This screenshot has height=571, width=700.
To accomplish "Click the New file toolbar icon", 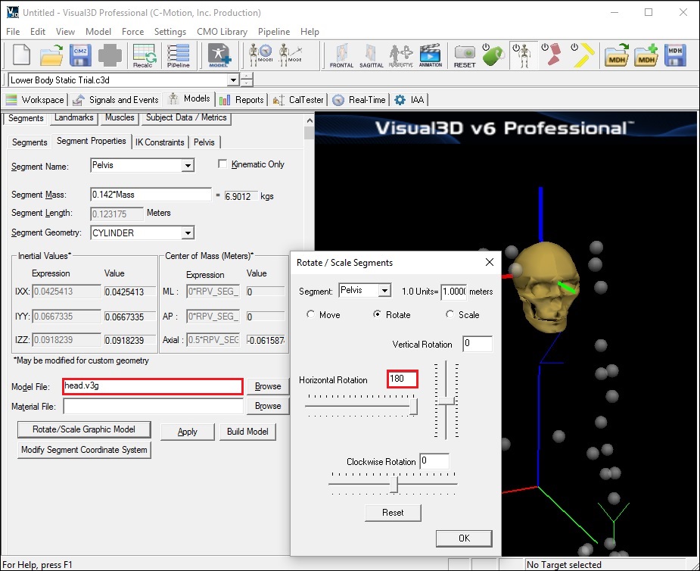I will click(21, 55).
